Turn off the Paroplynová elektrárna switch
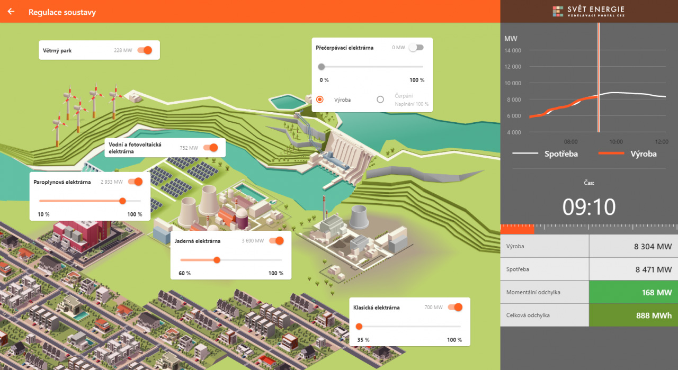This screenshot has height=370, width=678. tap(135, 182)
